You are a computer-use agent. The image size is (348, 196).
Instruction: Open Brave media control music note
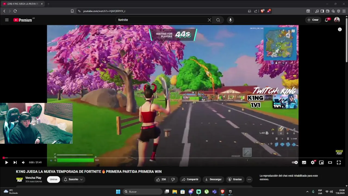(317, 11)
